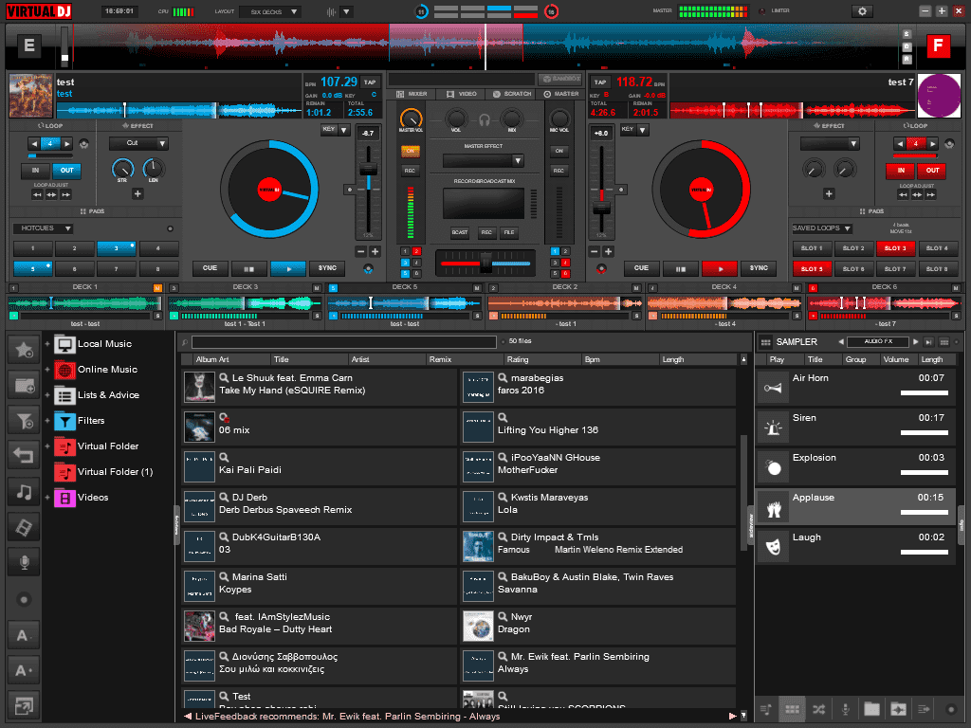971x728 pixels.
Task: Expand the Lists & Advice node
Action: (x=47, y=395)
